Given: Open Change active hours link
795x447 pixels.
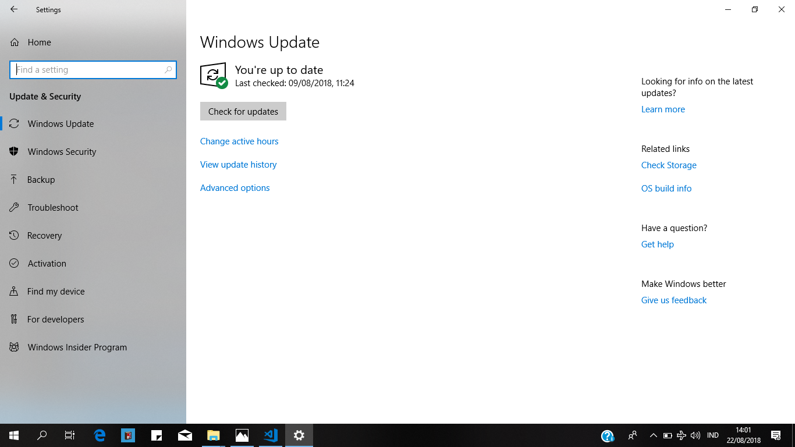Looking at the screenshot, I should 239,141.
